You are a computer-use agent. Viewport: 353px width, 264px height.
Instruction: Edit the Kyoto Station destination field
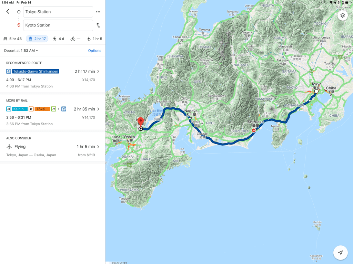(58, 25)
